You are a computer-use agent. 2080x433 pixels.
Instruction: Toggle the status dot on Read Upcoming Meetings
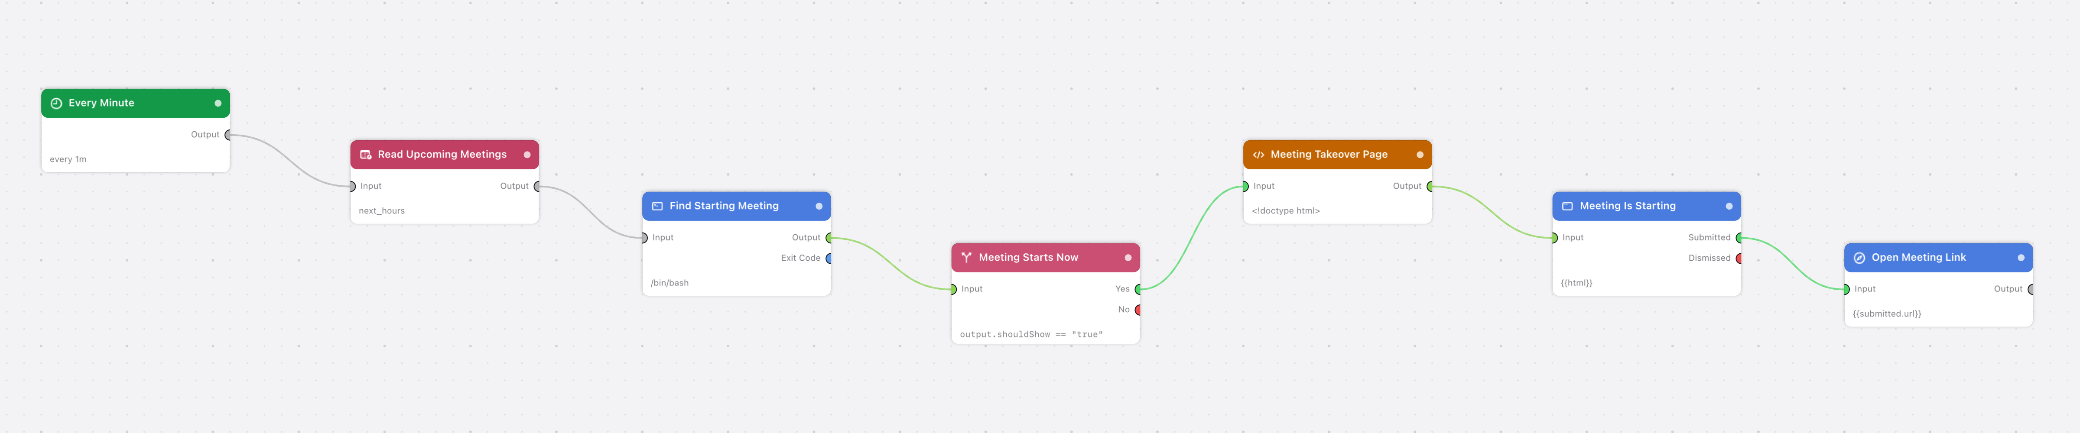click(x=527, y=155)
